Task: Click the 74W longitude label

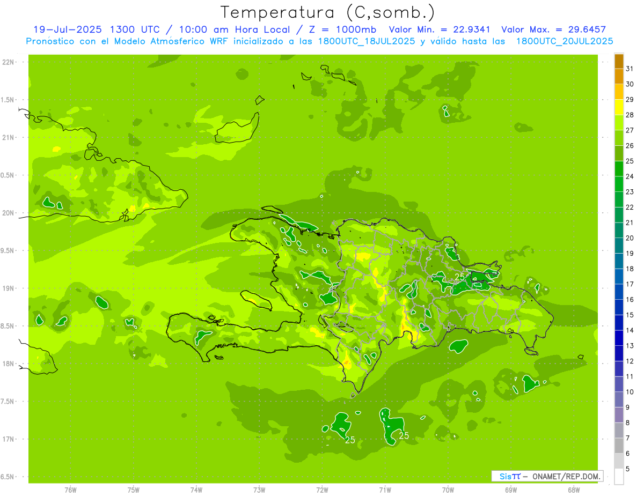Action: tap(196, 489)
